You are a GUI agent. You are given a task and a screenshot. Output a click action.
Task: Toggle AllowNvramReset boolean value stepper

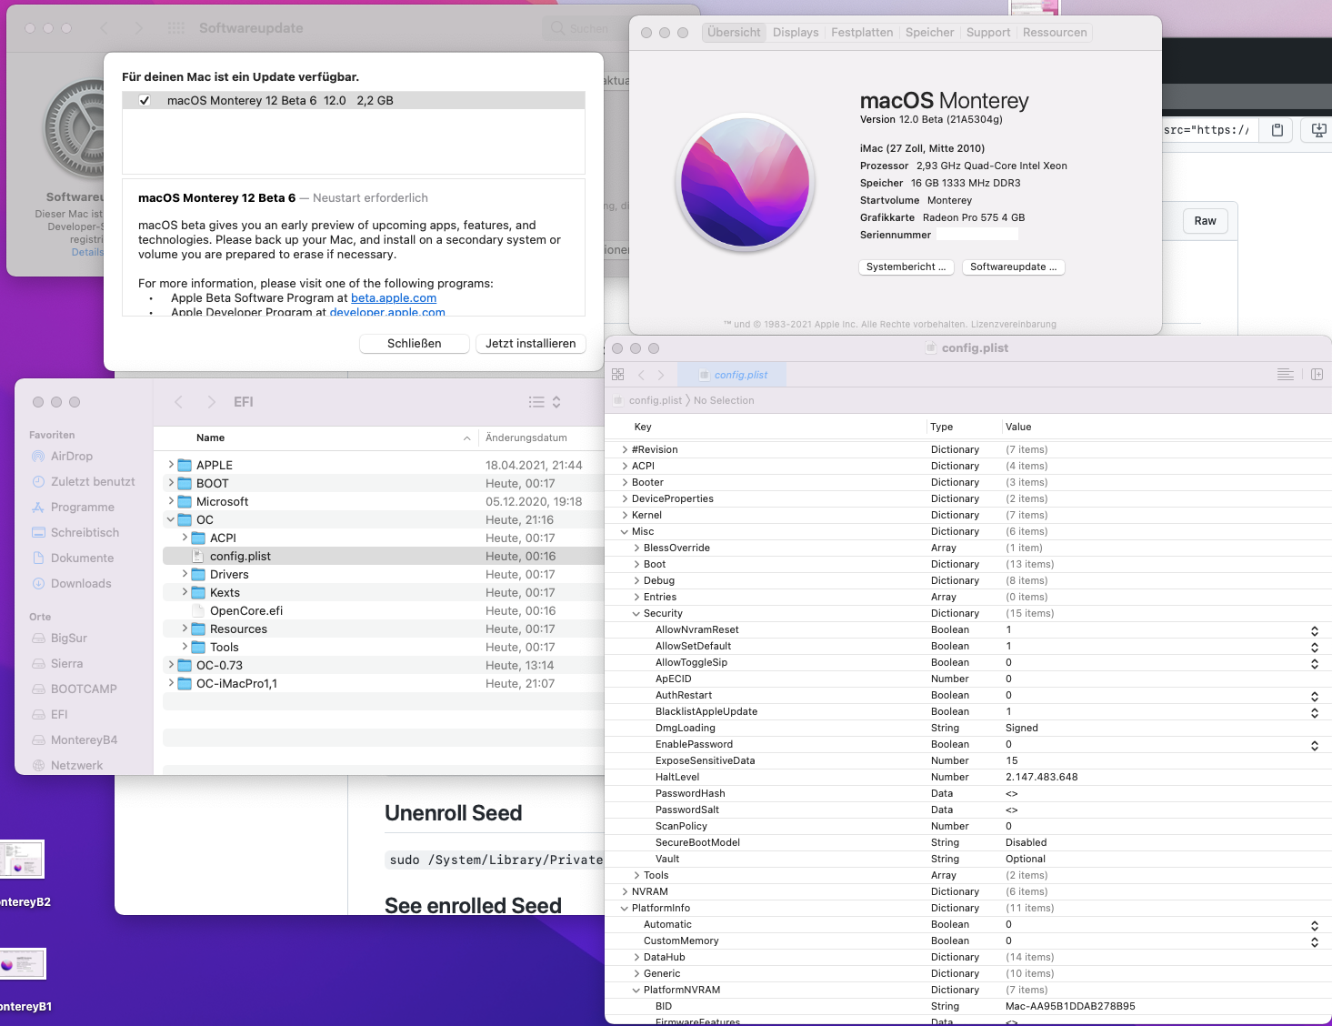[1315, 630]
